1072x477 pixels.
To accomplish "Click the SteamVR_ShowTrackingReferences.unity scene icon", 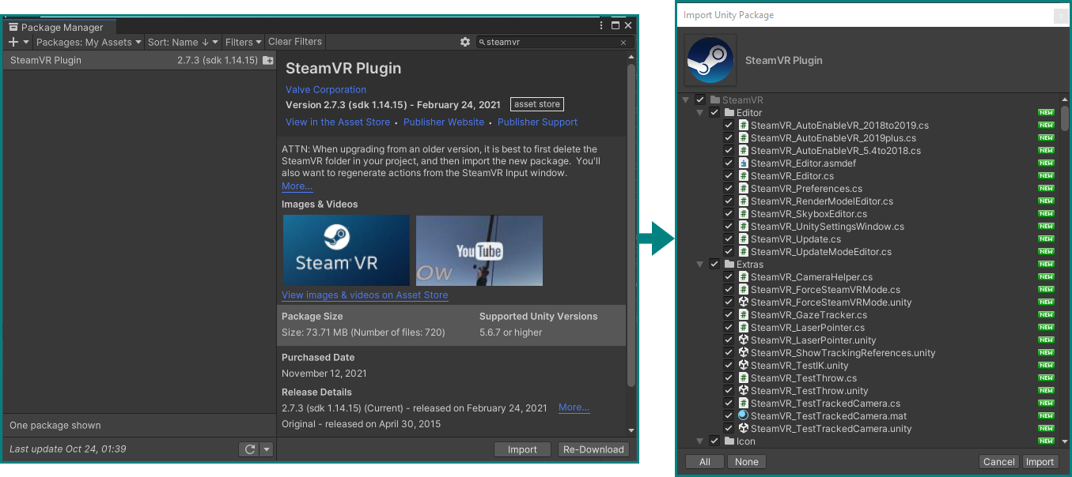I will 744,353.
